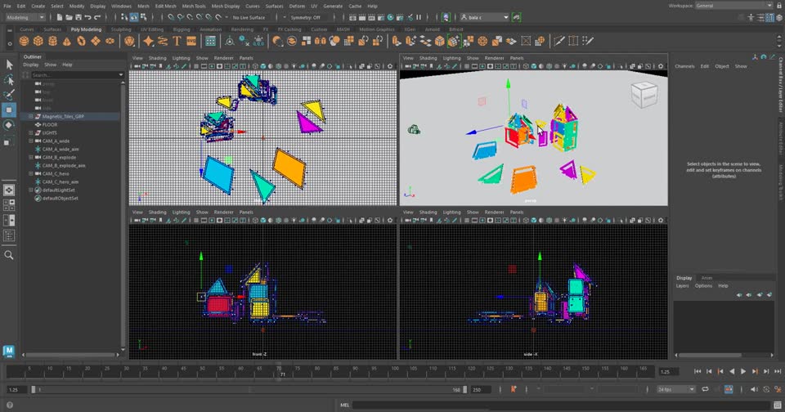Switch to the Rigging shelf tab
Viewport: 785px width, 412px height.
point(182,29)
